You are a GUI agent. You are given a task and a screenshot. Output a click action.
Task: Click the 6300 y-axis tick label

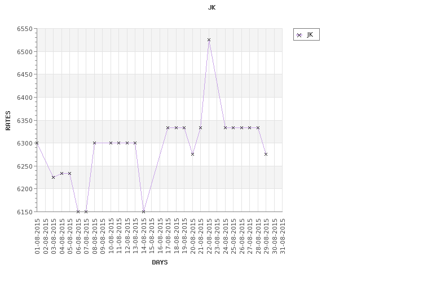(x=25, y=143)
